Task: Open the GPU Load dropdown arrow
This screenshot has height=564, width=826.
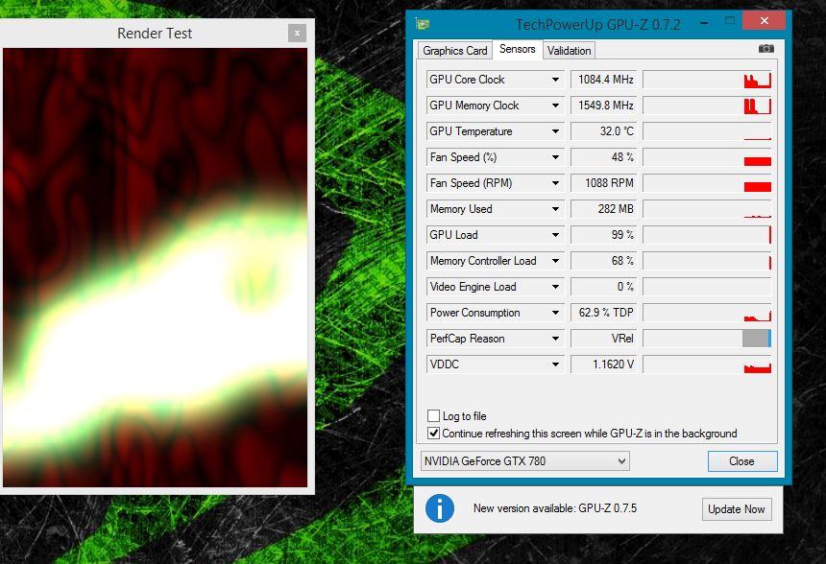Action: click(555, 235)
